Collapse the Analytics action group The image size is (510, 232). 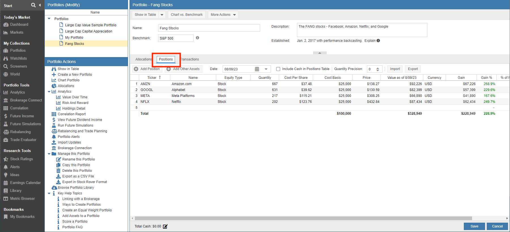point(49,92)
